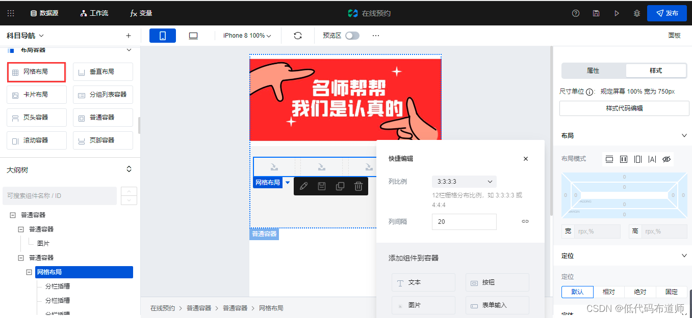This screenshot has width=692, height=318.
Task: Click the save icon in top bar
Action: tap(596, 13)
